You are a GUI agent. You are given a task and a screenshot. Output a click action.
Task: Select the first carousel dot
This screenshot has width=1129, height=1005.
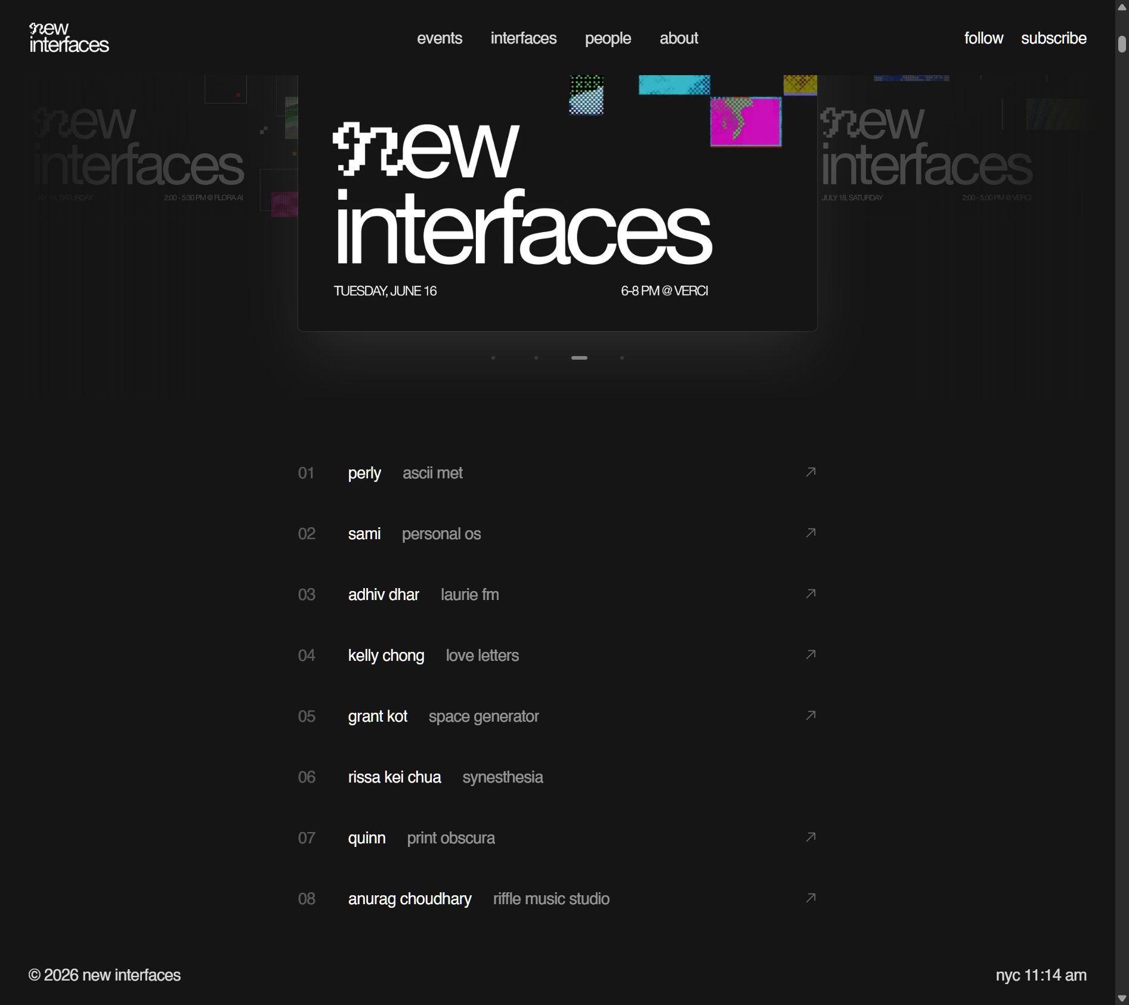(493, 358)
